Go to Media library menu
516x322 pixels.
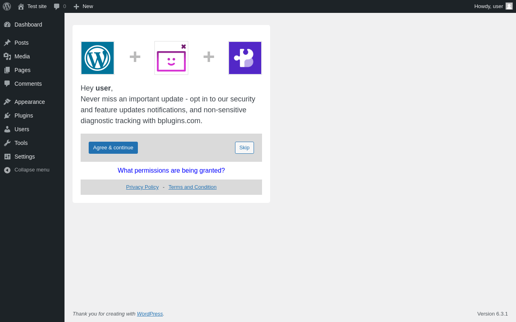[x=32, y=56]
